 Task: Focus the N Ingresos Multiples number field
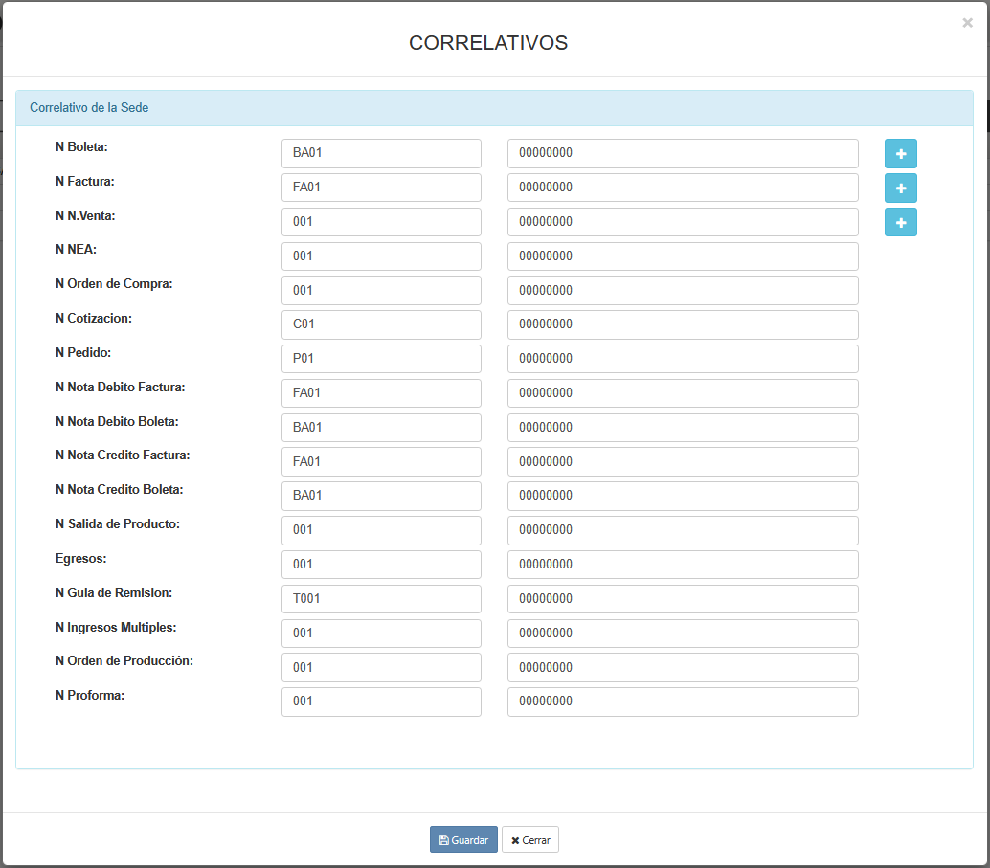coord(683,634)
